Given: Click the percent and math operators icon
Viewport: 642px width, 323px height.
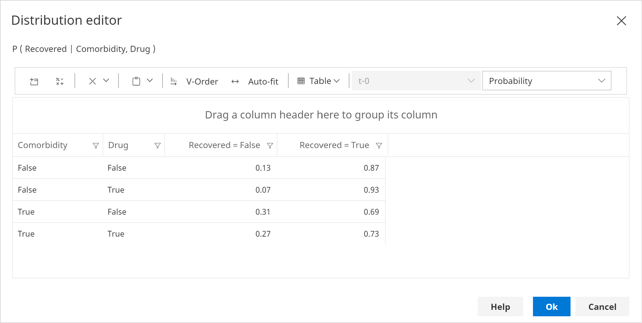Looking at the screenshot, I should coord(60,81).
